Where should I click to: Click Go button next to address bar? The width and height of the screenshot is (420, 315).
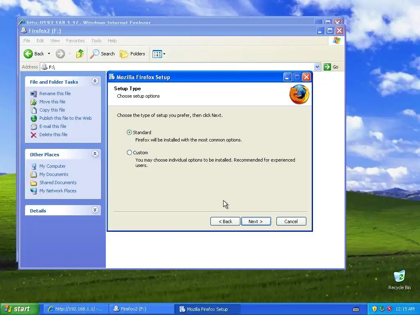pyautogui.click(x=331, y=67)
